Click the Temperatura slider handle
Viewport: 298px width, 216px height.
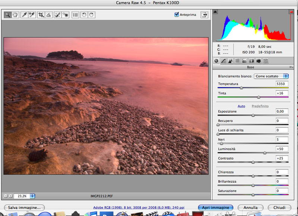coord(241,88)
